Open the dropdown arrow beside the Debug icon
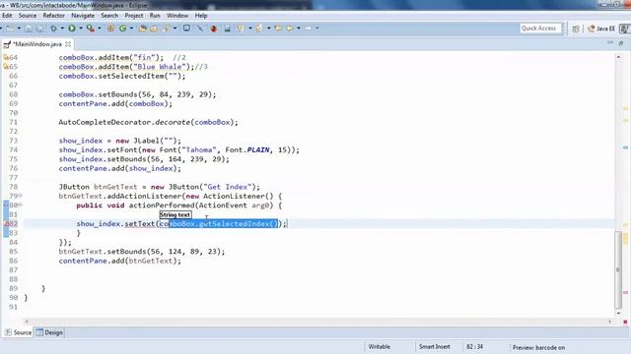 pyautogui.click(x=62, y=29)
